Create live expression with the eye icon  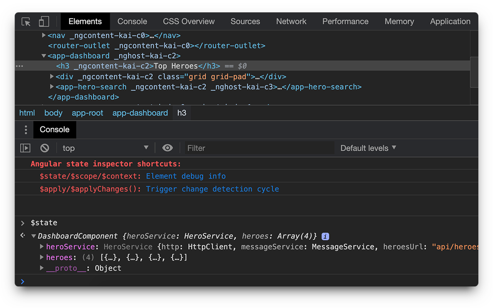tap(168, 148)
